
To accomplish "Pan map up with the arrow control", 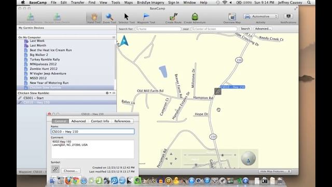I will [171, 154].
